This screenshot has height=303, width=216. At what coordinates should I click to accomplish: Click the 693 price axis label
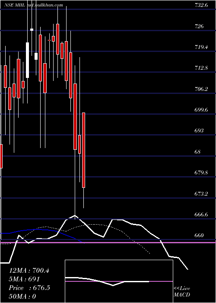point(199,131)
